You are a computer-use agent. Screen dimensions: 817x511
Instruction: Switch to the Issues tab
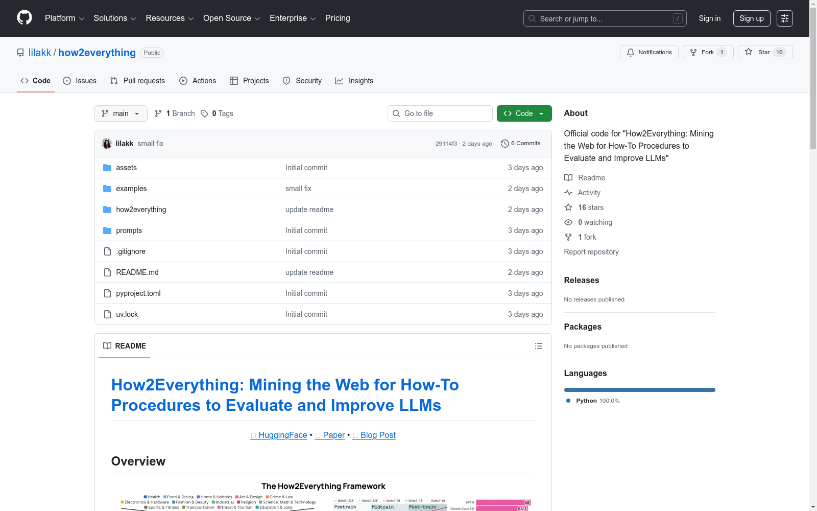[80, 81]
